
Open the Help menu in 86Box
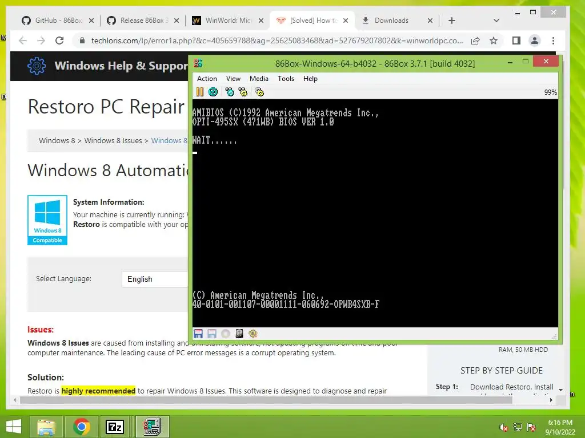click(310, 79)
